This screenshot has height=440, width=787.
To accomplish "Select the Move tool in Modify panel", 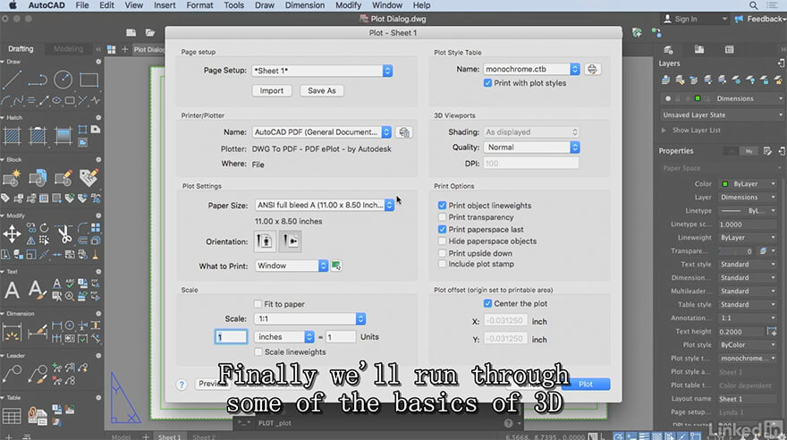I will point(12,233).
